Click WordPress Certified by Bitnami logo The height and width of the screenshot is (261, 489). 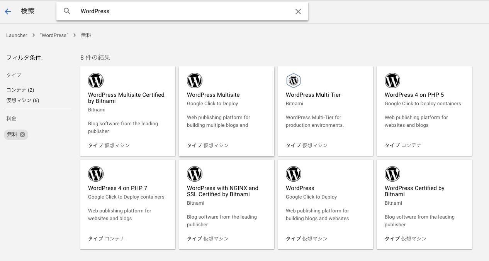[392, 174]
